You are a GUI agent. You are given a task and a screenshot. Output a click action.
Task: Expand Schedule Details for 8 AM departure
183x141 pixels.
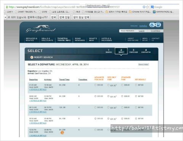pyautogui.click(x=38, y=112)
